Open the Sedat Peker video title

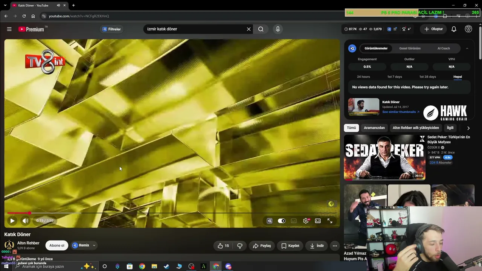tap(448, 140)
